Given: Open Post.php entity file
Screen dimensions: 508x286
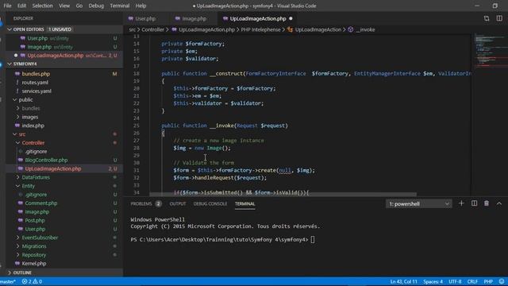Looking at the screenshot, I should pos(35,221).
